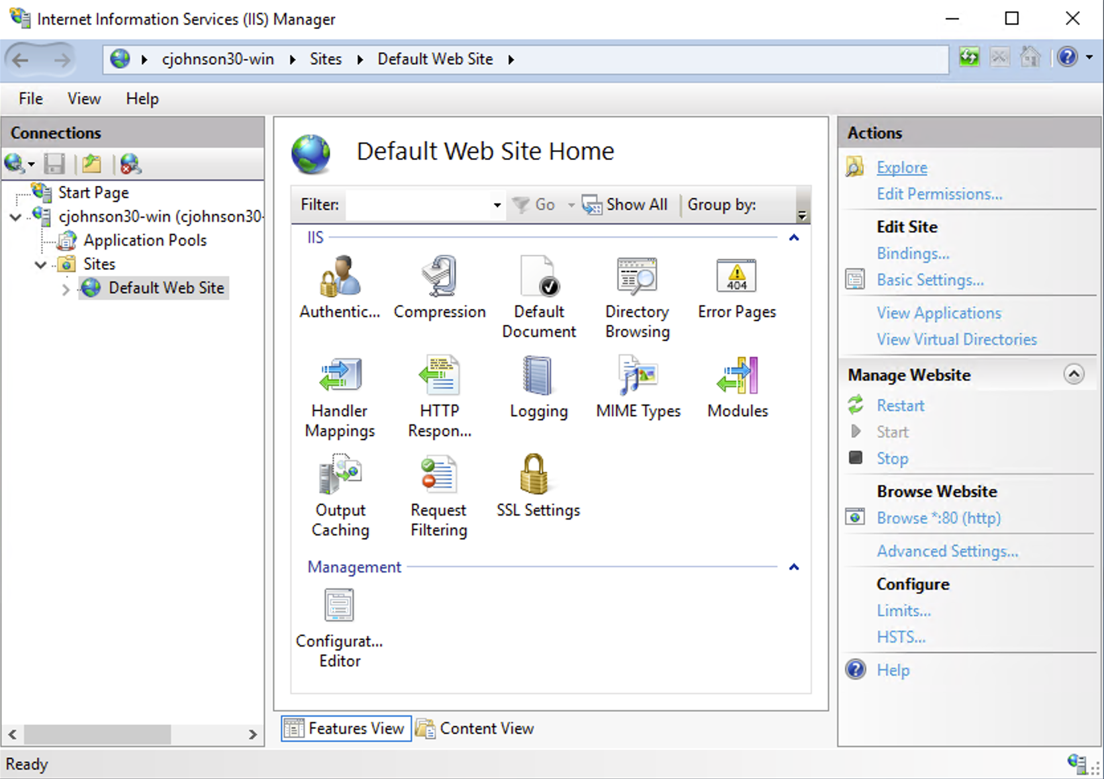Click the Up folder icon in Connections toolbar
1104x779 pixels.
tap(91, 163)
